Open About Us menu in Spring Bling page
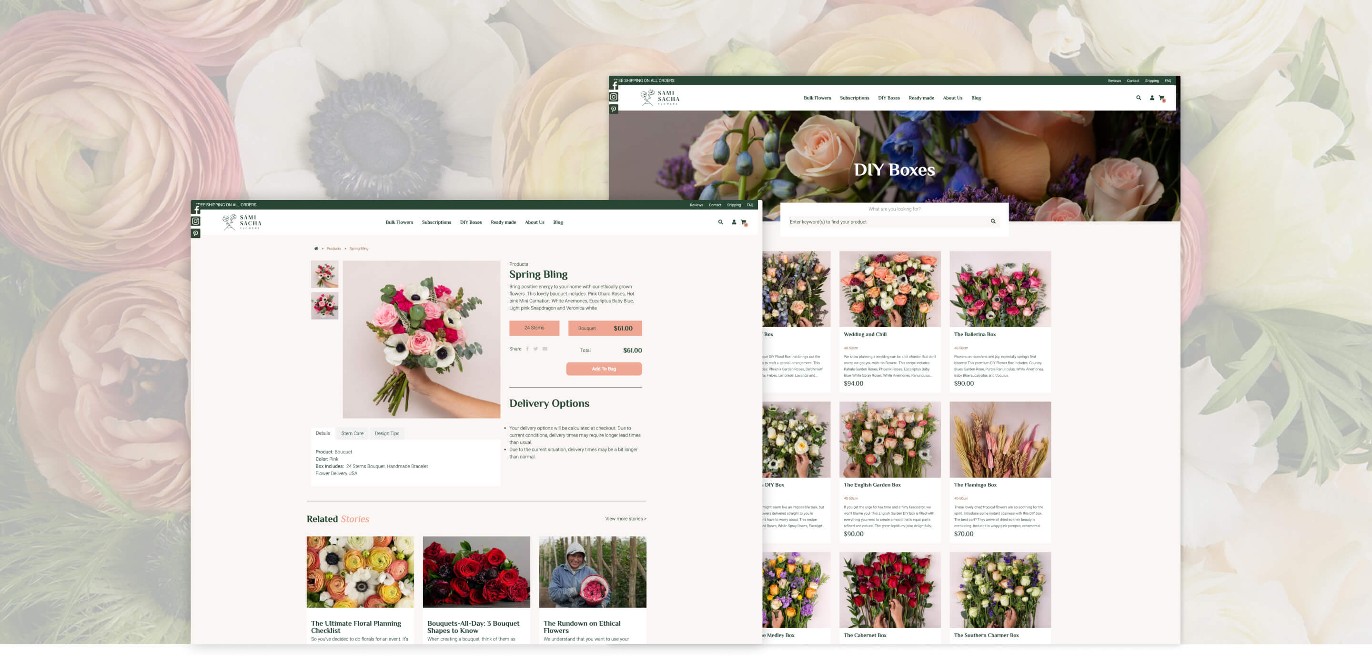1372x660 pixels. pyautogui.click(x=535, y=222)
